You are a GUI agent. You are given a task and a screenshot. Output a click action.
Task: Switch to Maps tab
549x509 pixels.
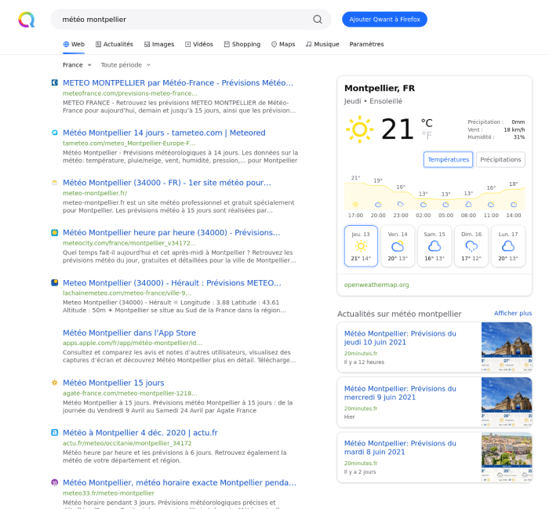283,44
